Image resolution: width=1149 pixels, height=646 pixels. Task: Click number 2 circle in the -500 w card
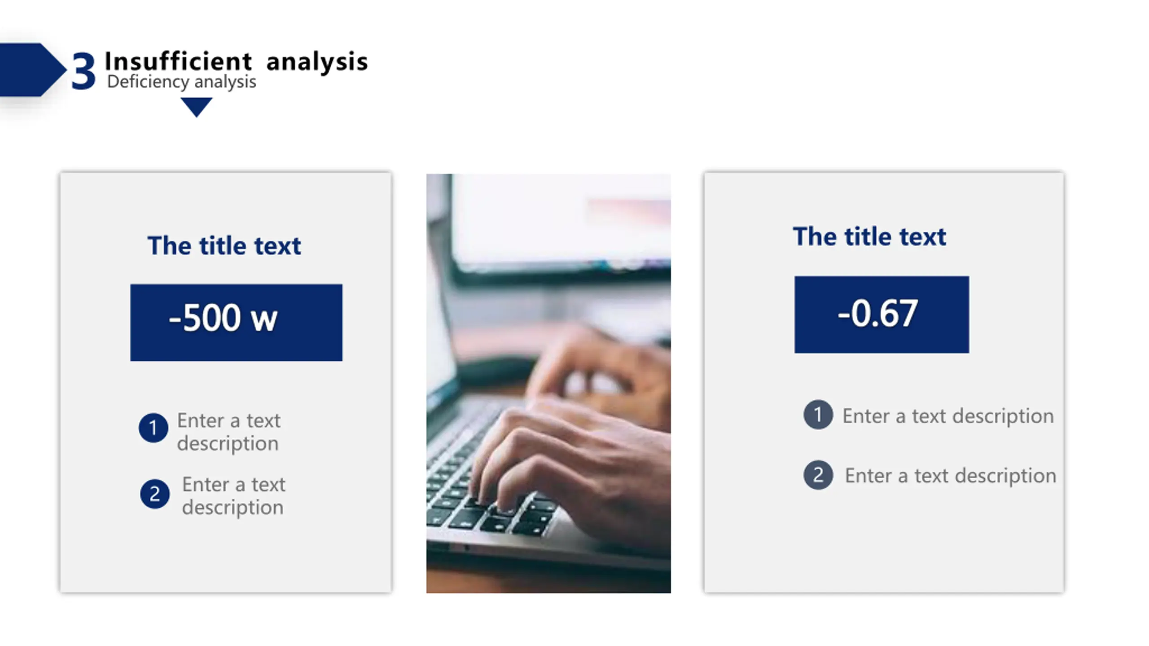pyautogui.click(x=155, y=494)
